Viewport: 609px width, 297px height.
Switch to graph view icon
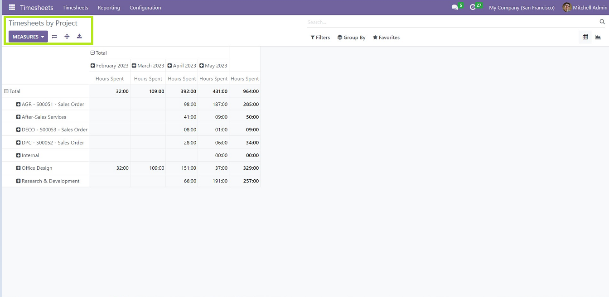[x=598, y=37]
